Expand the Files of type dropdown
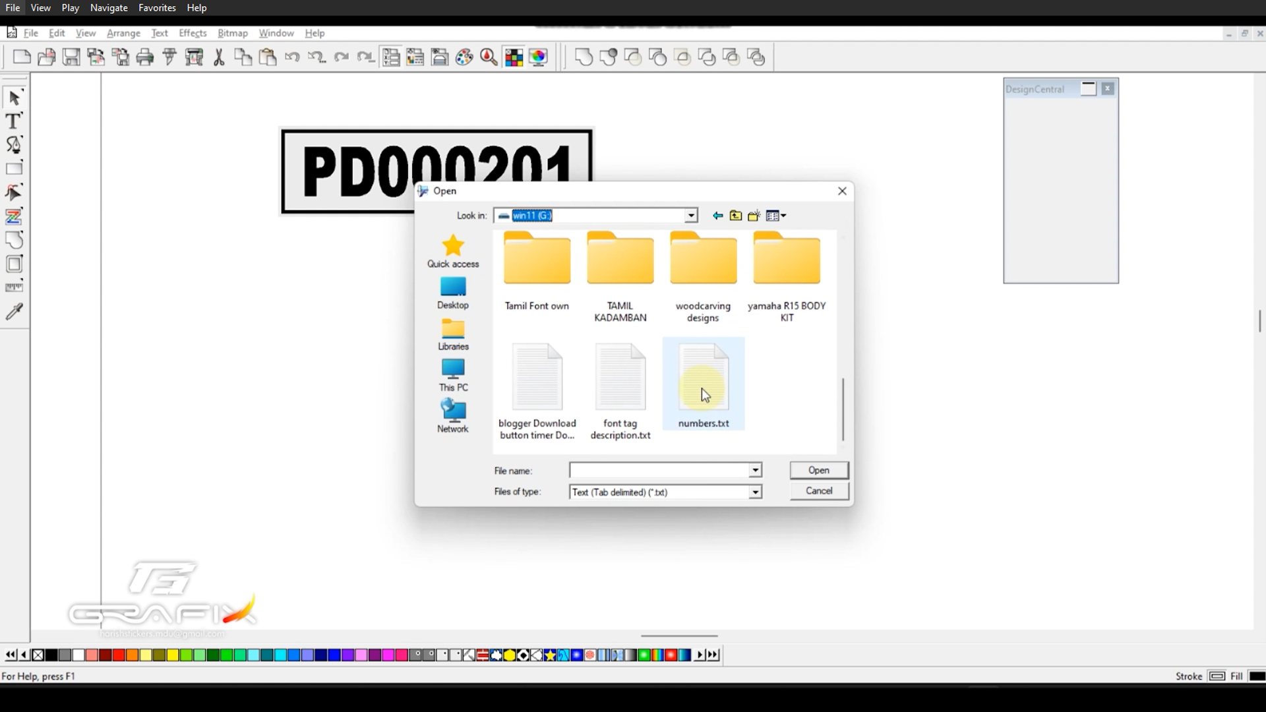 pos(755,492)
